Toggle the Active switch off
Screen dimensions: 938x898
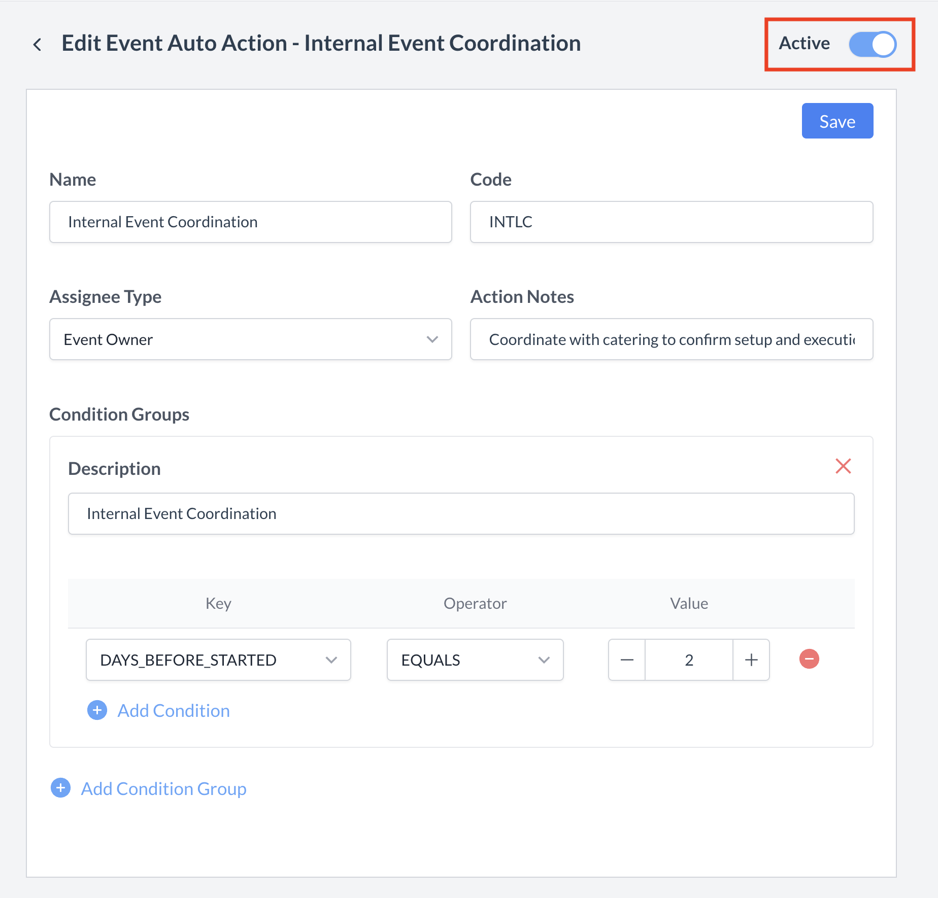pyautogui.click(x=872, y=44)
